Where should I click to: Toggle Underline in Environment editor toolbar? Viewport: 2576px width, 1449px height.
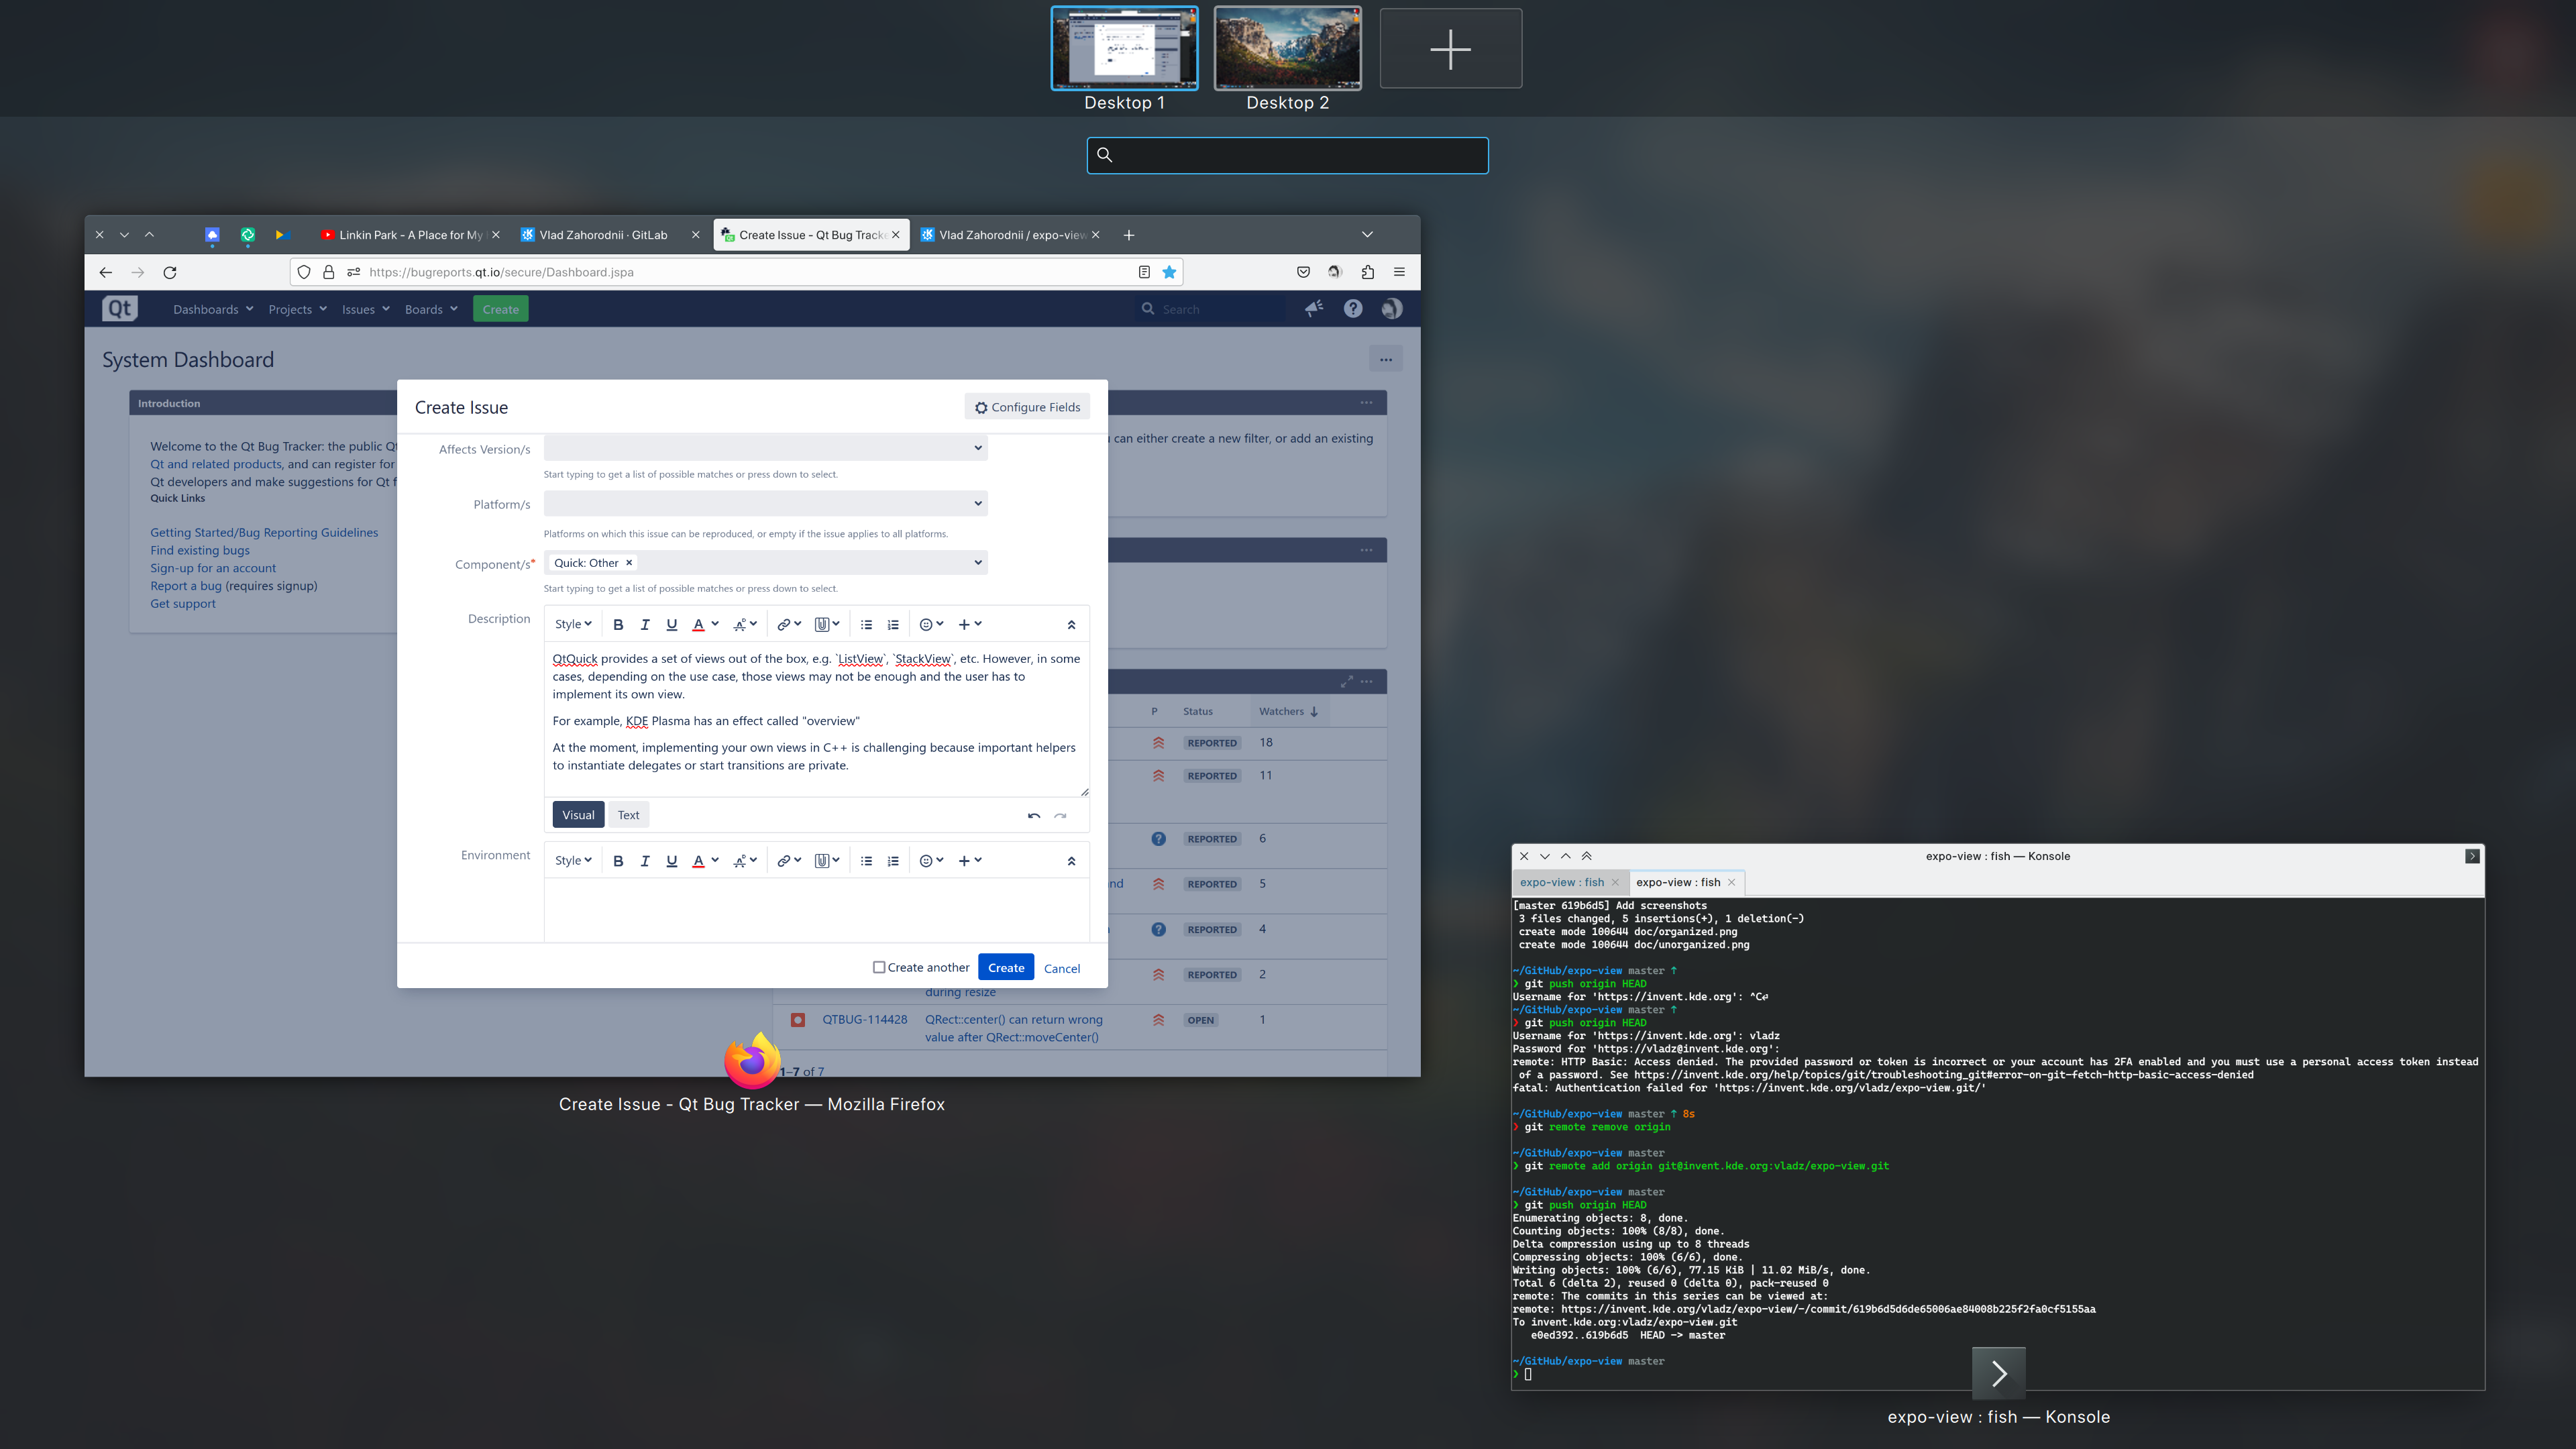(x=672, y=860)
